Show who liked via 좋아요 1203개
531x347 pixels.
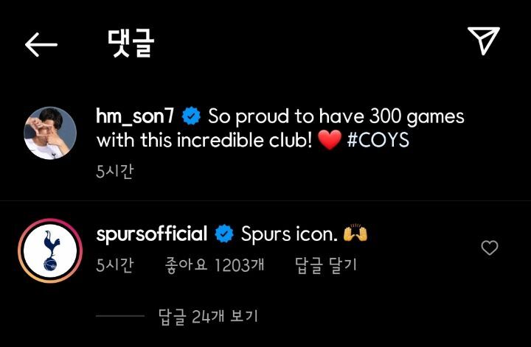coord(215,264)
